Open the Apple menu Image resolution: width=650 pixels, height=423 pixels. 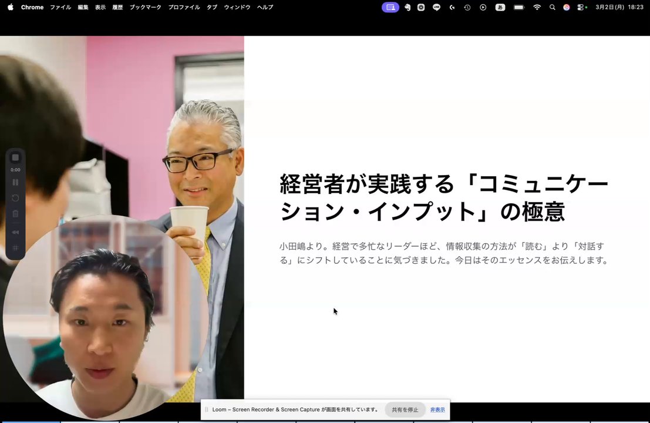point(11,7)
